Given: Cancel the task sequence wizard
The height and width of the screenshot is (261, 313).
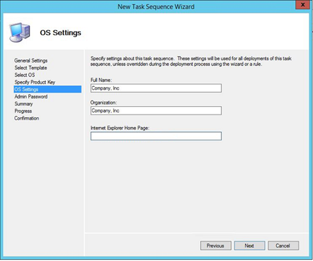Looking at the screenshot, I should (283, 246).
